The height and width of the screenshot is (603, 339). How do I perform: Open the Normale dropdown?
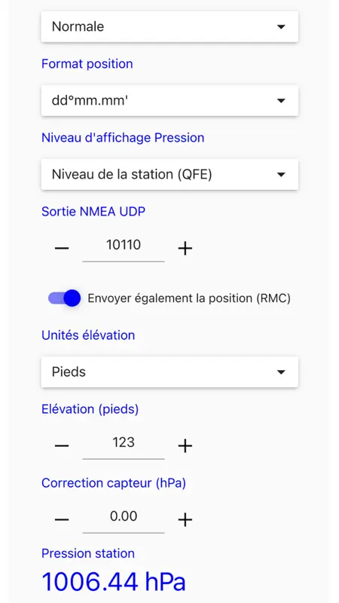(169, 26)
